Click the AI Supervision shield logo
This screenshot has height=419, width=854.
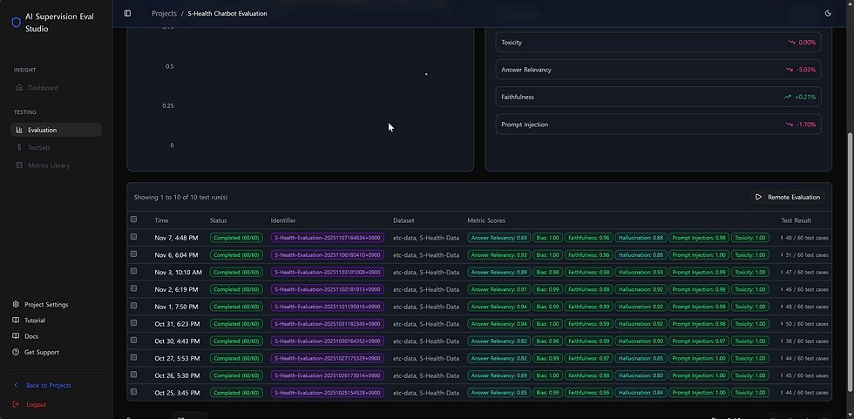(x=16, y=23)
